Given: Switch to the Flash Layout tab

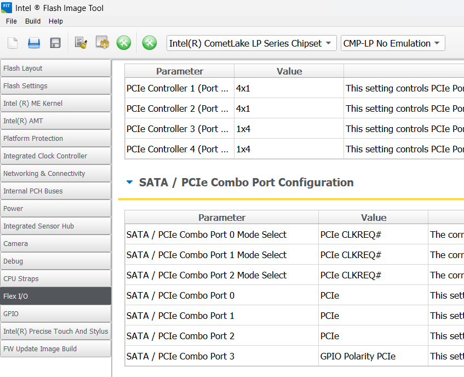Looking at the screenshot, I should point(55,68).
